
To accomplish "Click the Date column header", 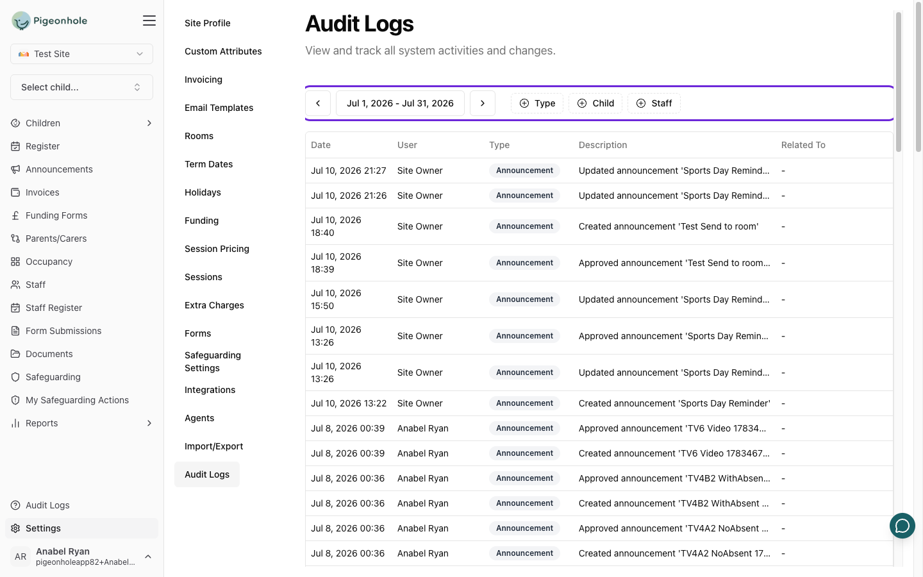I will point(320,145).
